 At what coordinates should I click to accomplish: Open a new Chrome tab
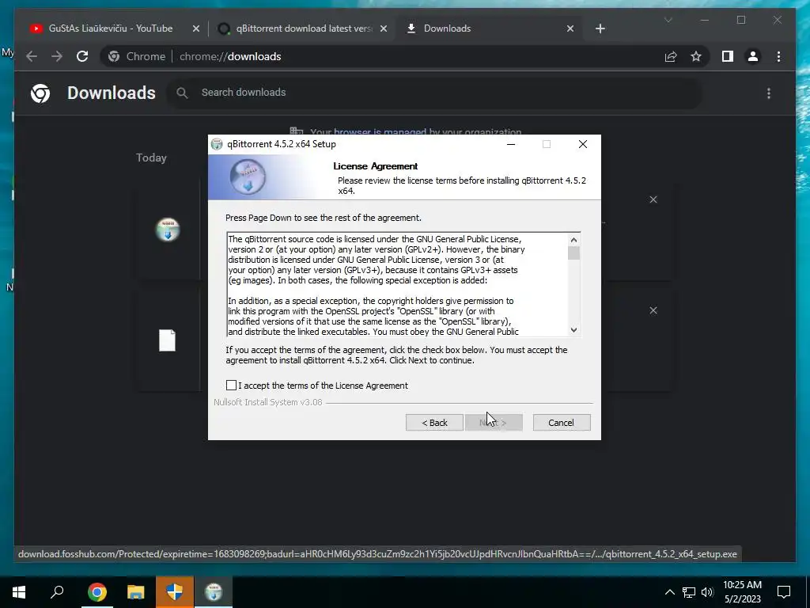(600, 28)
